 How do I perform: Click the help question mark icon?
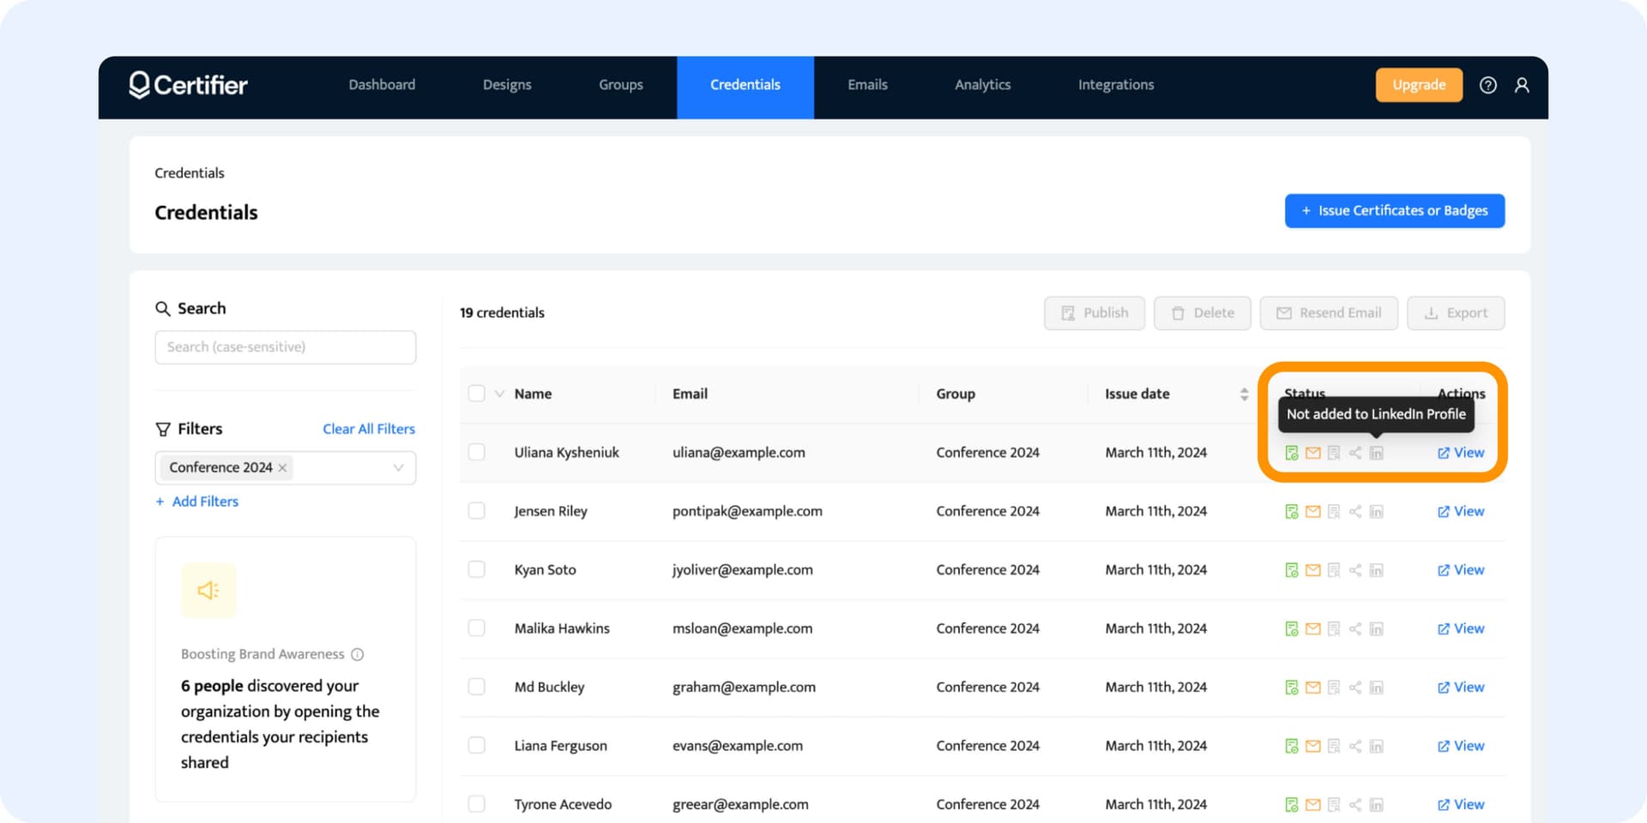1488,85
